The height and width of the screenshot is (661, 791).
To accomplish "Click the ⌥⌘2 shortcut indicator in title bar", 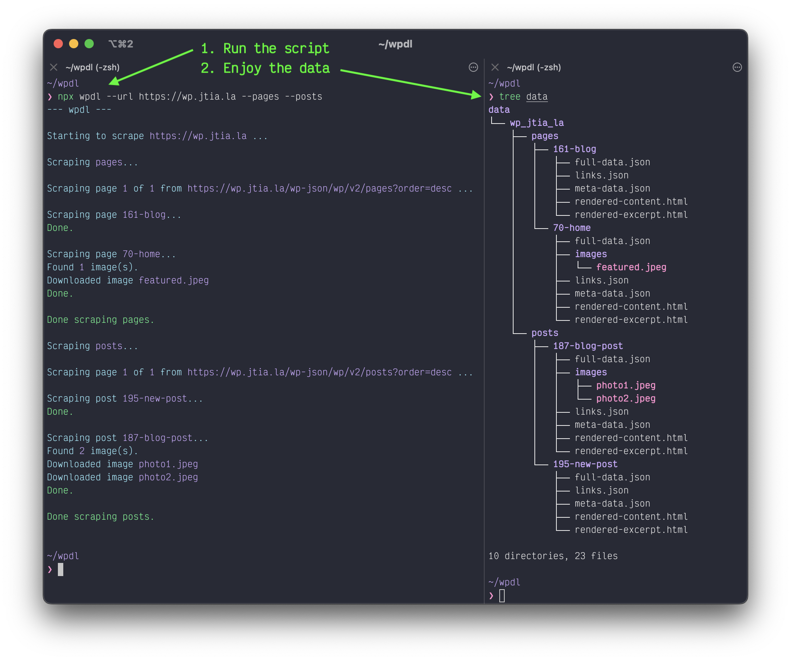I will [x=121, y=44].
